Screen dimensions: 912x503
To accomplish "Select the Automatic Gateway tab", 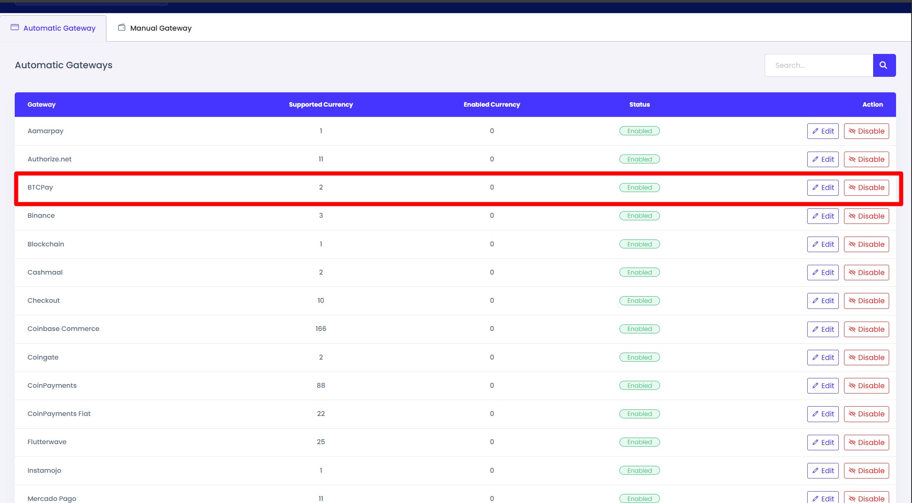I will [x=53, y=28].
